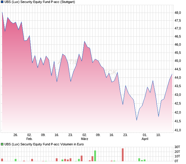Image resolution: width=186 pixels, height=164 pixels.
Task: Click the 'April' month label
Action: point(145,139)
